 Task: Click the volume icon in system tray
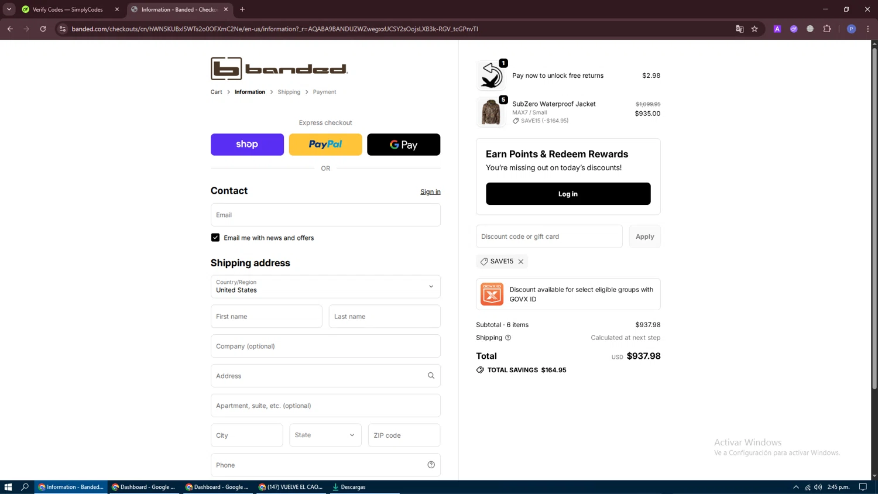click(818, 487)
